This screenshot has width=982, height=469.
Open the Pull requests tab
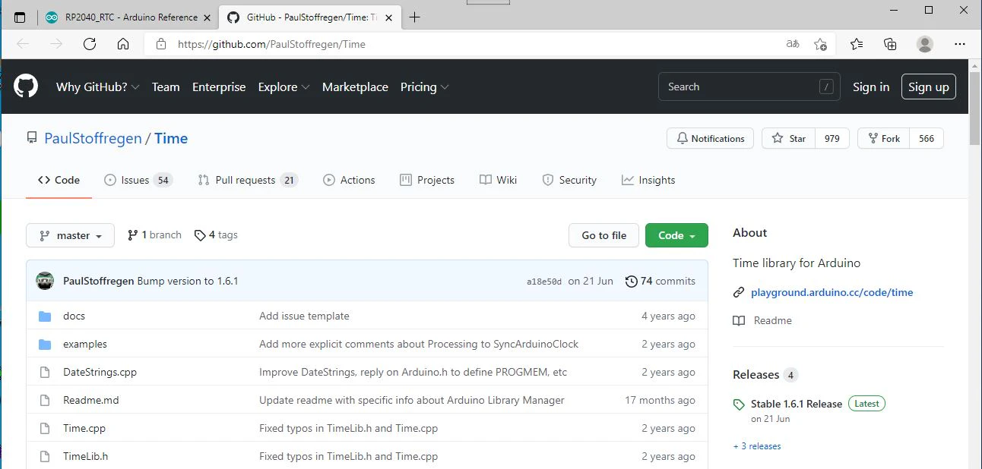click(248, 180)
